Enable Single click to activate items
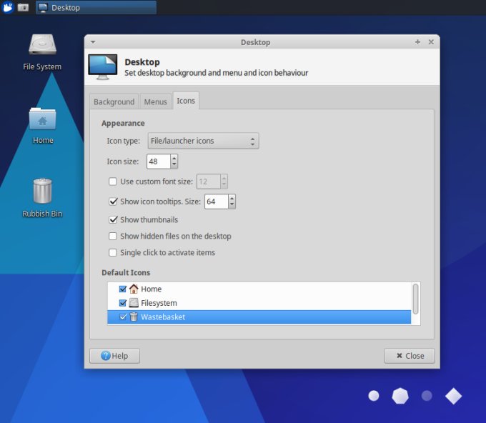Image resolution: width=486 pixels, height=423 pixels. [113, 253]
